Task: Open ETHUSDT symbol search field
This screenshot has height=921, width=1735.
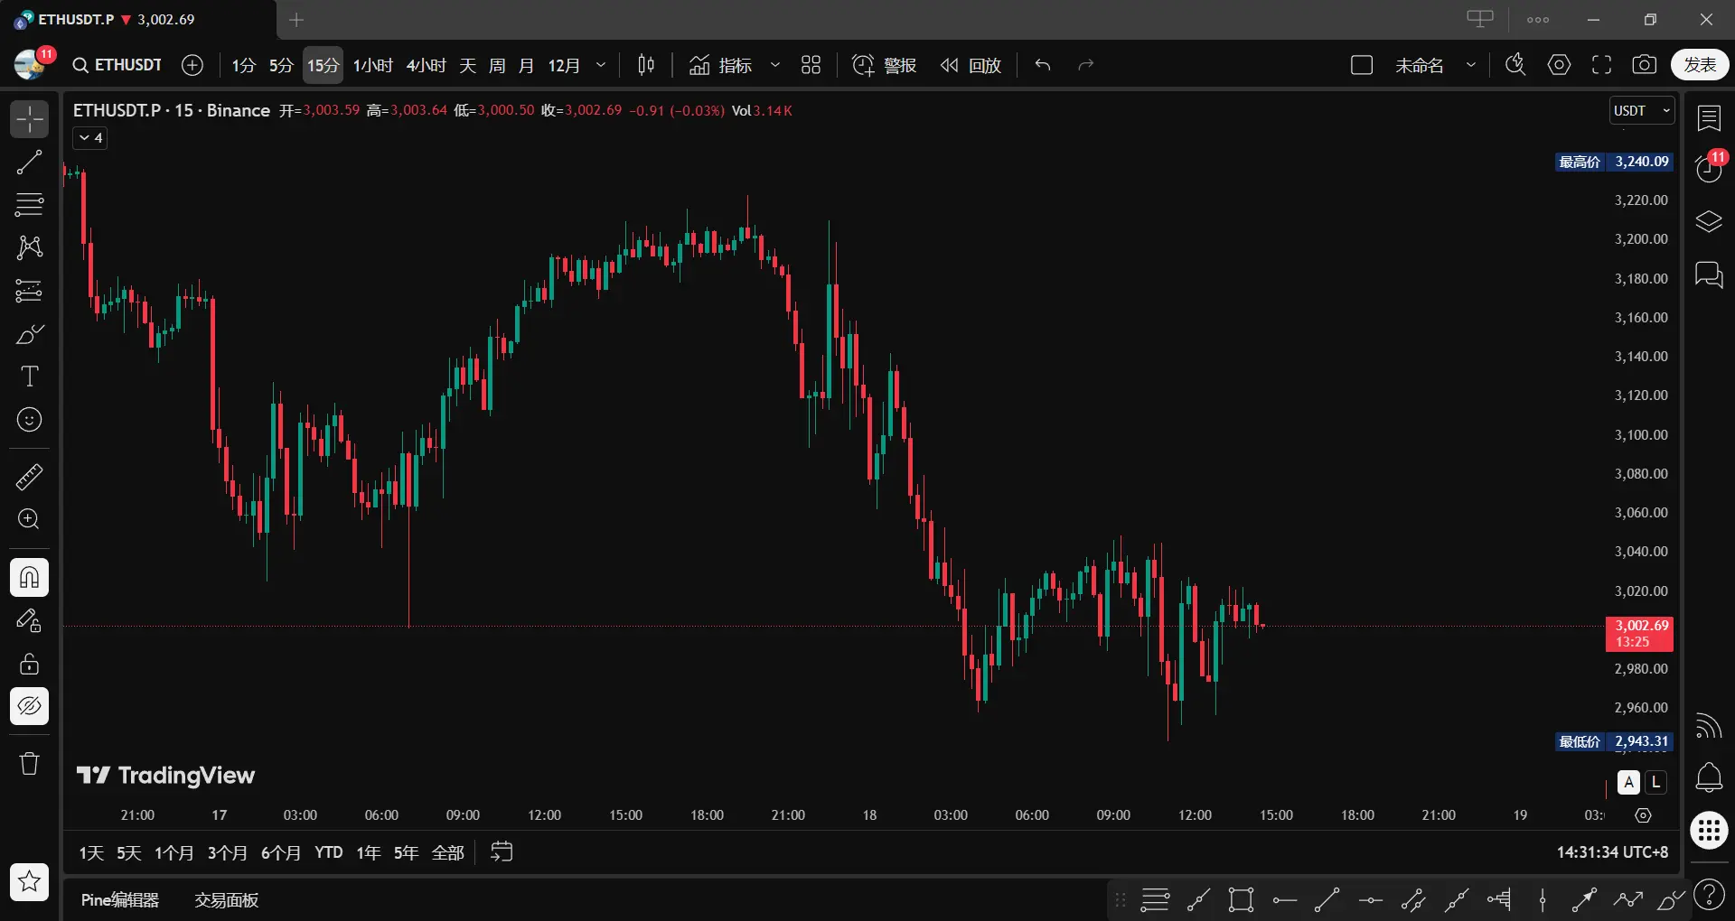Action: coord(117,65)
